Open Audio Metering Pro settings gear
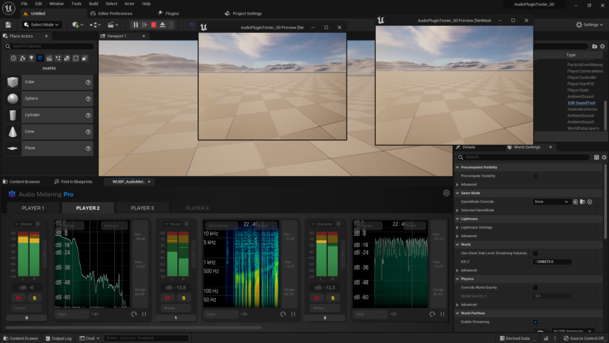This screenshot has width=609, height=343. 446,194
